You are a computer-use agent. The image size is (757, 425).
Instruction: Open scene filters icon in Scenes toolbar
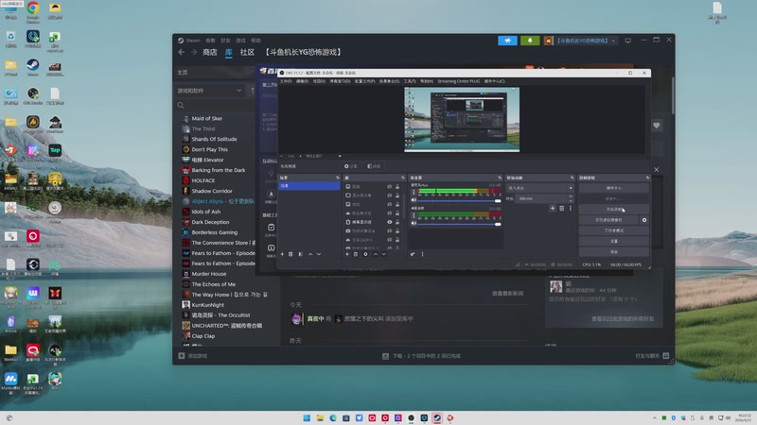(300, 254)
